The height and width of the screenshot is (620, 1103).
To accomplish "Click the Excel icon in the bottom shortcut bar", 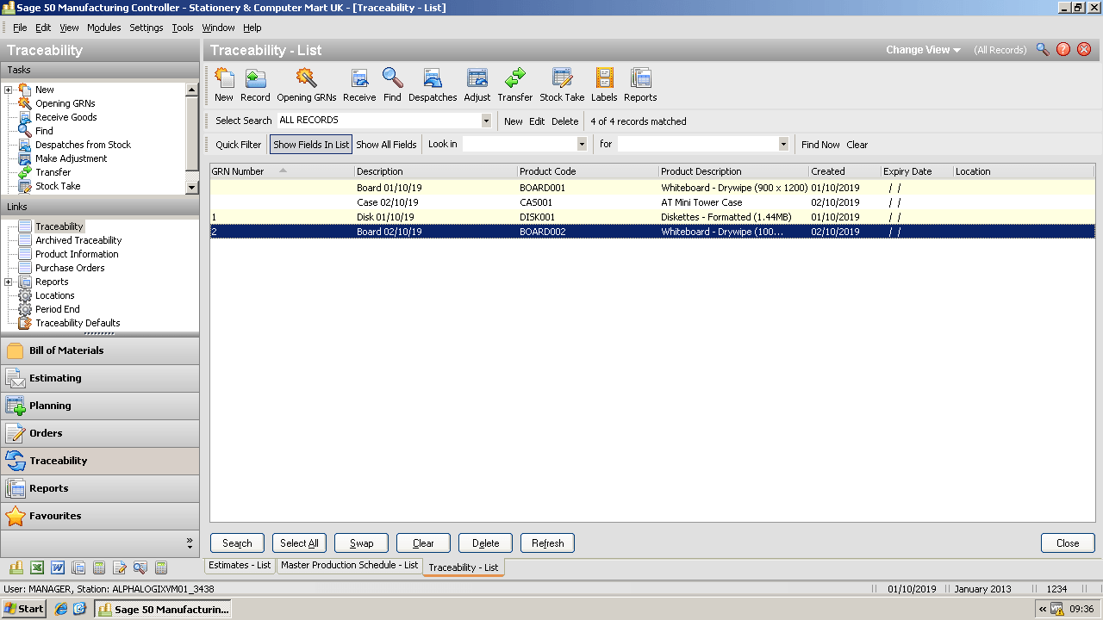I will pos(37,567).
